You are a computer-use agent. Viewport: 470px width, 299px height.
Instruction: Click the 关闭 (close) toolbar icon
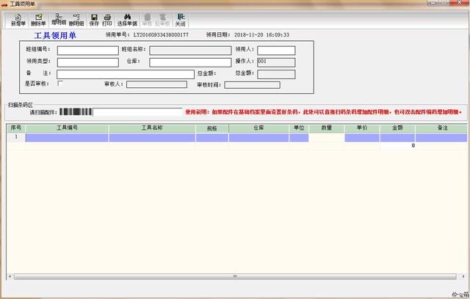pyautogui.click(x=181, y=19)
